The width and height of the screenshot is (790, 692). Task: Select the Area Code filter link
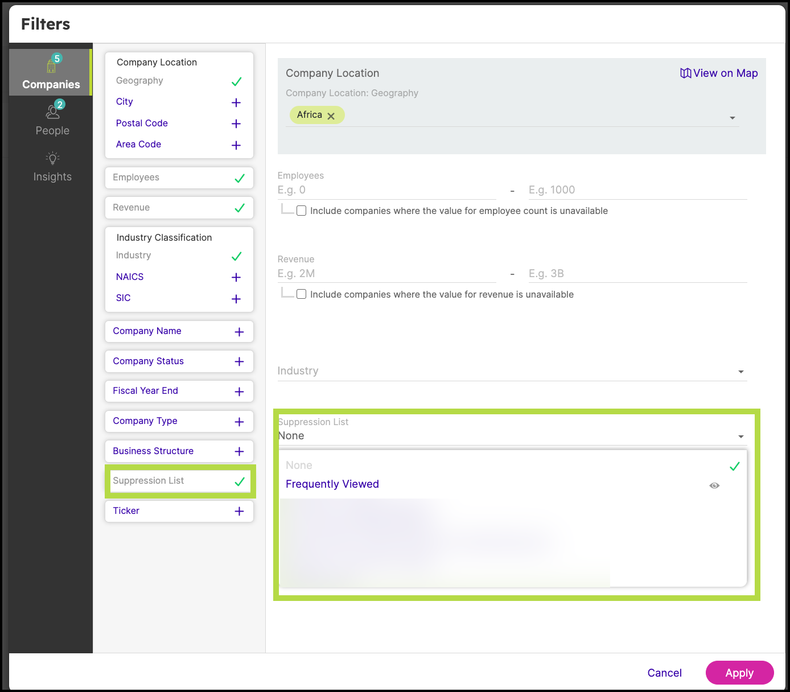[x=138, y=145]
